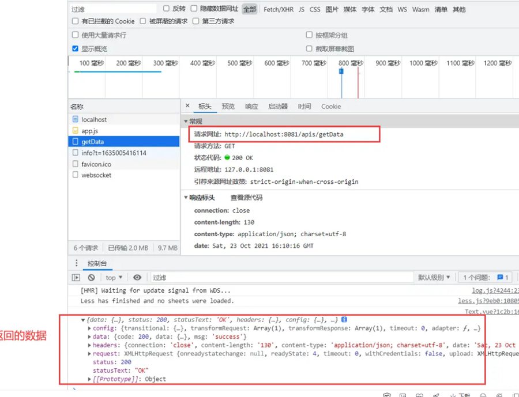This screenshot has width=519, height=397.
Task: Enable the 反转 invert checkbox
Action: (x=167, y=9)
